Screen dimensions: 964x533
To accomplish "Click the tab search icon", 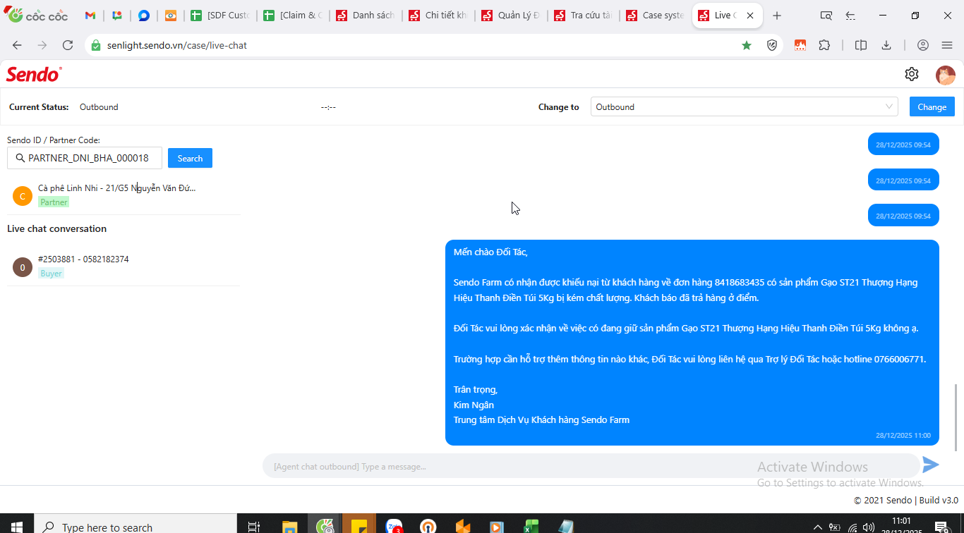I will coord(826,16).
